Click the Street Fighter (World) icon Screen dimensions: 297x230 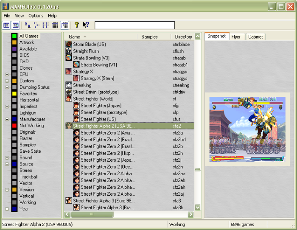(x=69, y=98)
